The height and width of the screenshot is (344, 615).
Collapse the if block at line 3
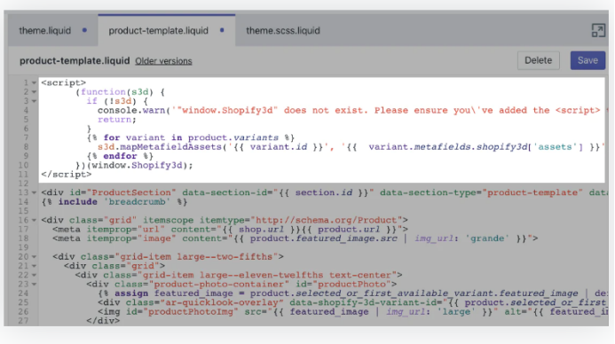point(34,101)
